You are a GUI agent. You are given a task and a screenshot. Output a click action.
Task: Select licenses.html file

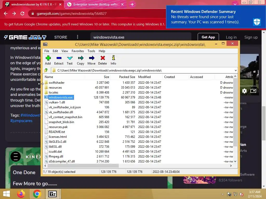pos(58,137)
